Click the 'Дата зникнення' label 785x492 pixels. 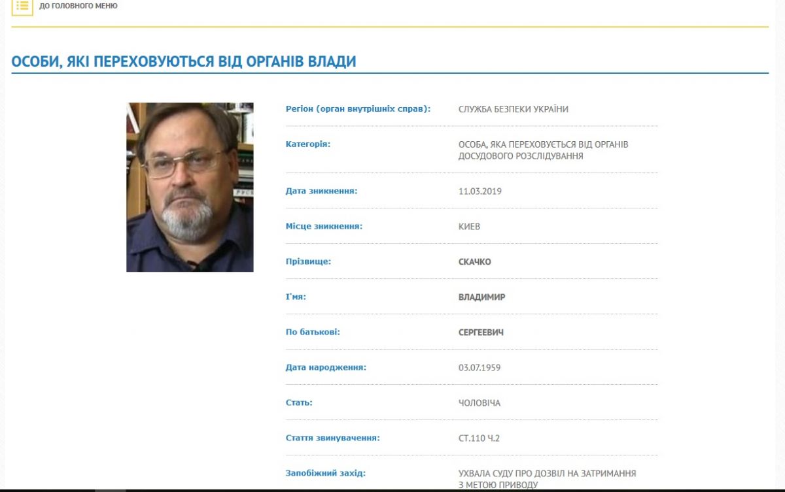coord(321,191)
